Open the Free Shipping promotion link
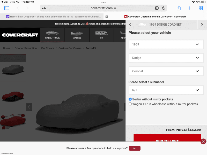Screen dimensions: 207x155 90,24
